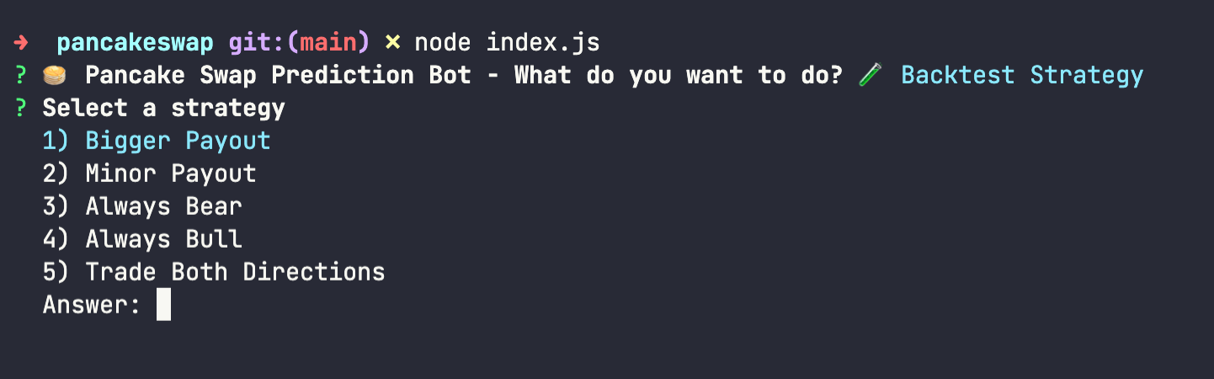Click the Select a strategy heading
The height and width of the screenshot is (379, 1214).
pyautogui.click(x=164, y=109)
